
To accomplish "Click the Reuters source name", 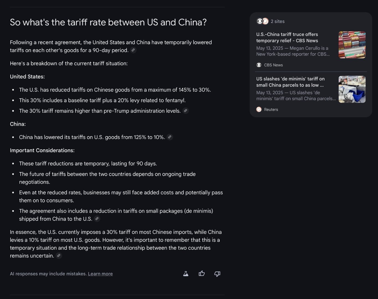I will point(271,109).
